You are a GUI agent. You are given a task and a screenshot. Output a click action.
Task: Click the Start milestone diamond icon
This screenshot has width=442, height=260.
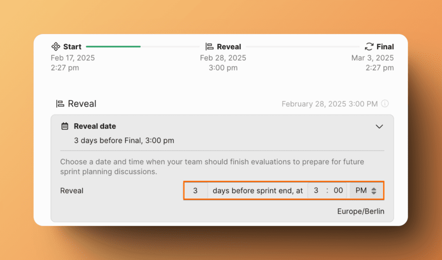pos(56,47)
